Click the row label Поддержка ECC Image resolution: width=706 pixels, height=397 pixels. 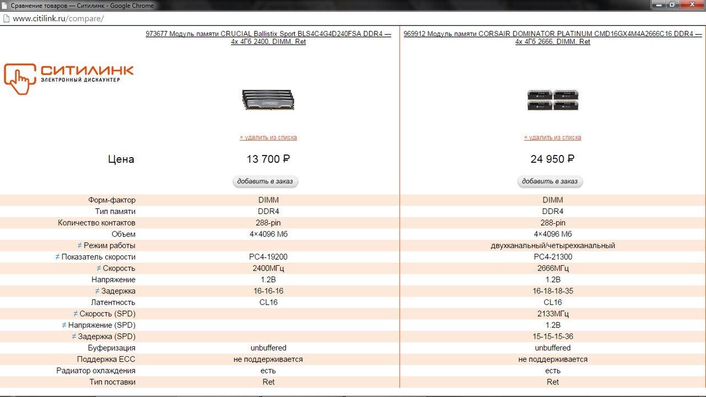[x=106, y=359]
